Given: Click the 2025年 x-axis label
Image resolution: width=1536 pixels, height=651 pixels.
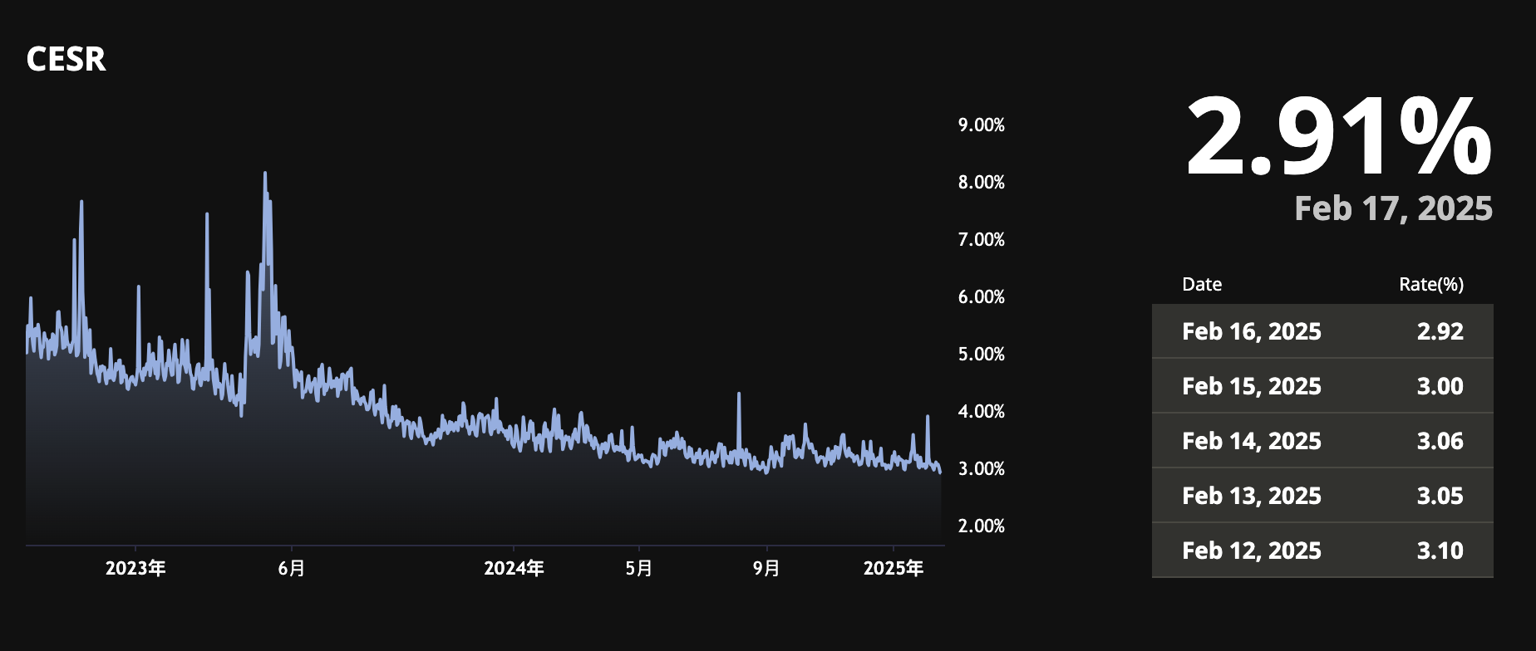Looking at the screenshot, I should click(894, 569).
